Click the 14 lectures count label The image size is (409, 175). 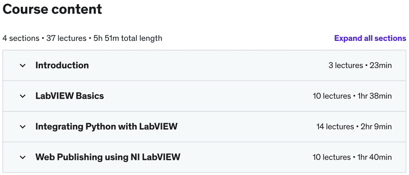tap(335, 127)
